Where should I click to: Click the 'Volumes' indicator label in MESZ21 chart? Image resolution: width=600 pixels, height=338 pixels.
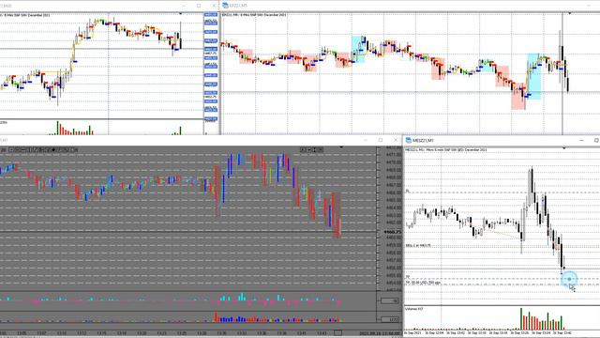[413, 309]
